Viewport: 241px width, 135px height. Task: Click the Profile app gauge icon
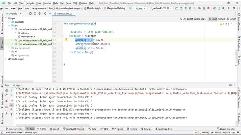click(x=199, y=8)
